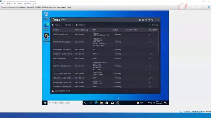Click the Running status of MySQL row
This screenshot has height=118, width=211.
117,58
